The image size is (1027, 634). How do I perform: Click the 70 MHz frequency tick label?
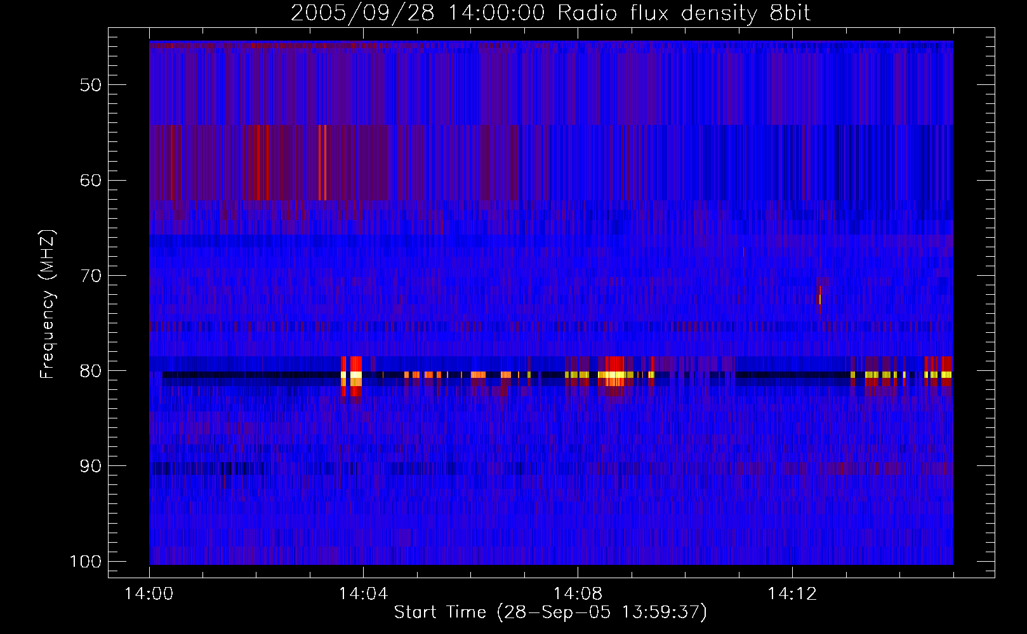point(90,276)
